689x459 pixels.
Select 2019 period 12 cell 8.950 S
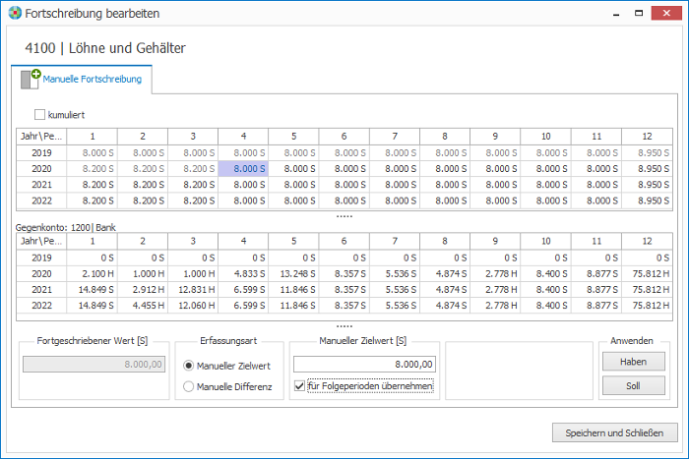pyautogui.click(x=648, y=152)
